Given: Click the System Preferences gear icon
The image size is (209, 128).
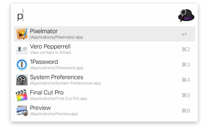Looking at the screenshot, I should pos(22,80).
